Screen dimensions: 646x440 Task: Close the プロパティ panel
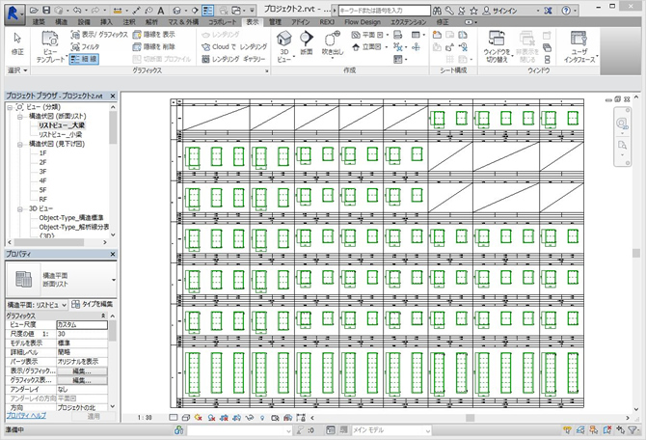(113, 254)
